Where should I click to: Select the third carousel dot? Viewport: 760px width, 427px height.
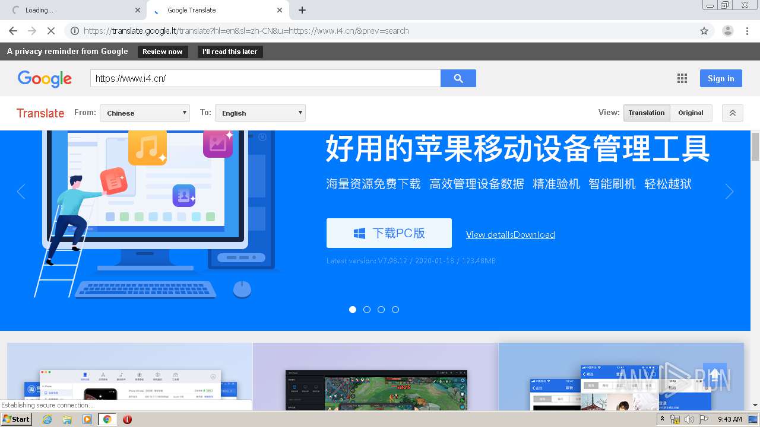click(x=381, y=310)
